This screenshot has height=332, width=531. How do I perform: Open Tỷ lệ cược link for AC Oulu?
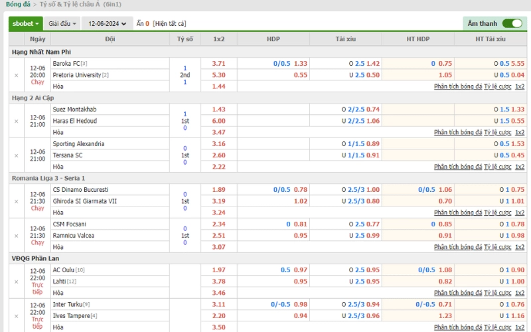coord(497,293)
